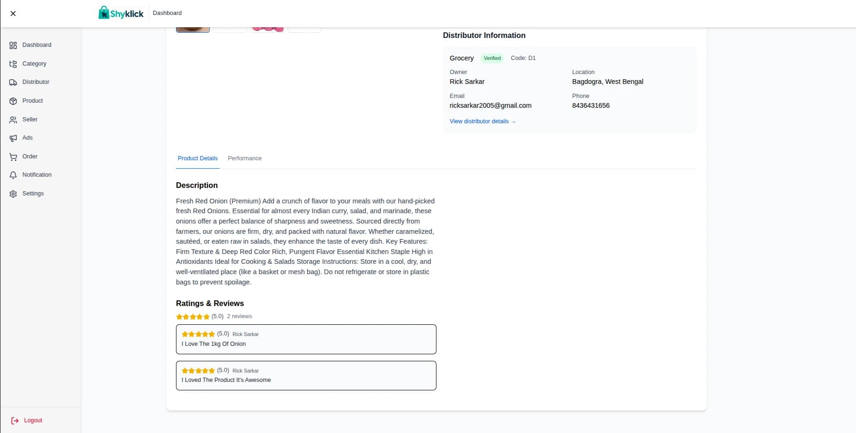Click the Ads megaphone icon
Screen dimensions: 856x433
(x=13, y=138)
